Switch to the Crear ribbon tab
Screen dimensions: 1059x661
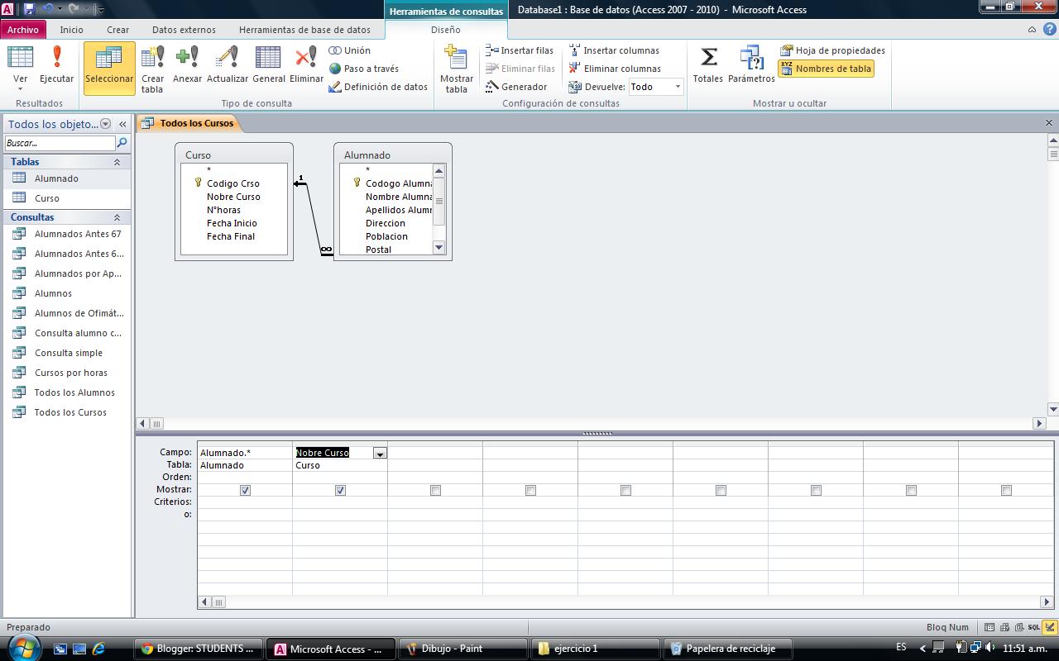point(117,28)
